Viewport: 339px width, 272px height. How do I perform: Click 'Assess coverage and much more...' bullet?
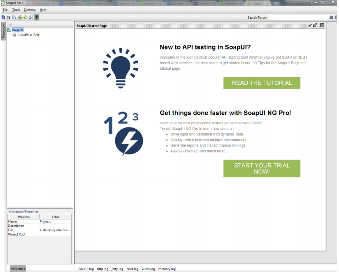tap(200, 151)
